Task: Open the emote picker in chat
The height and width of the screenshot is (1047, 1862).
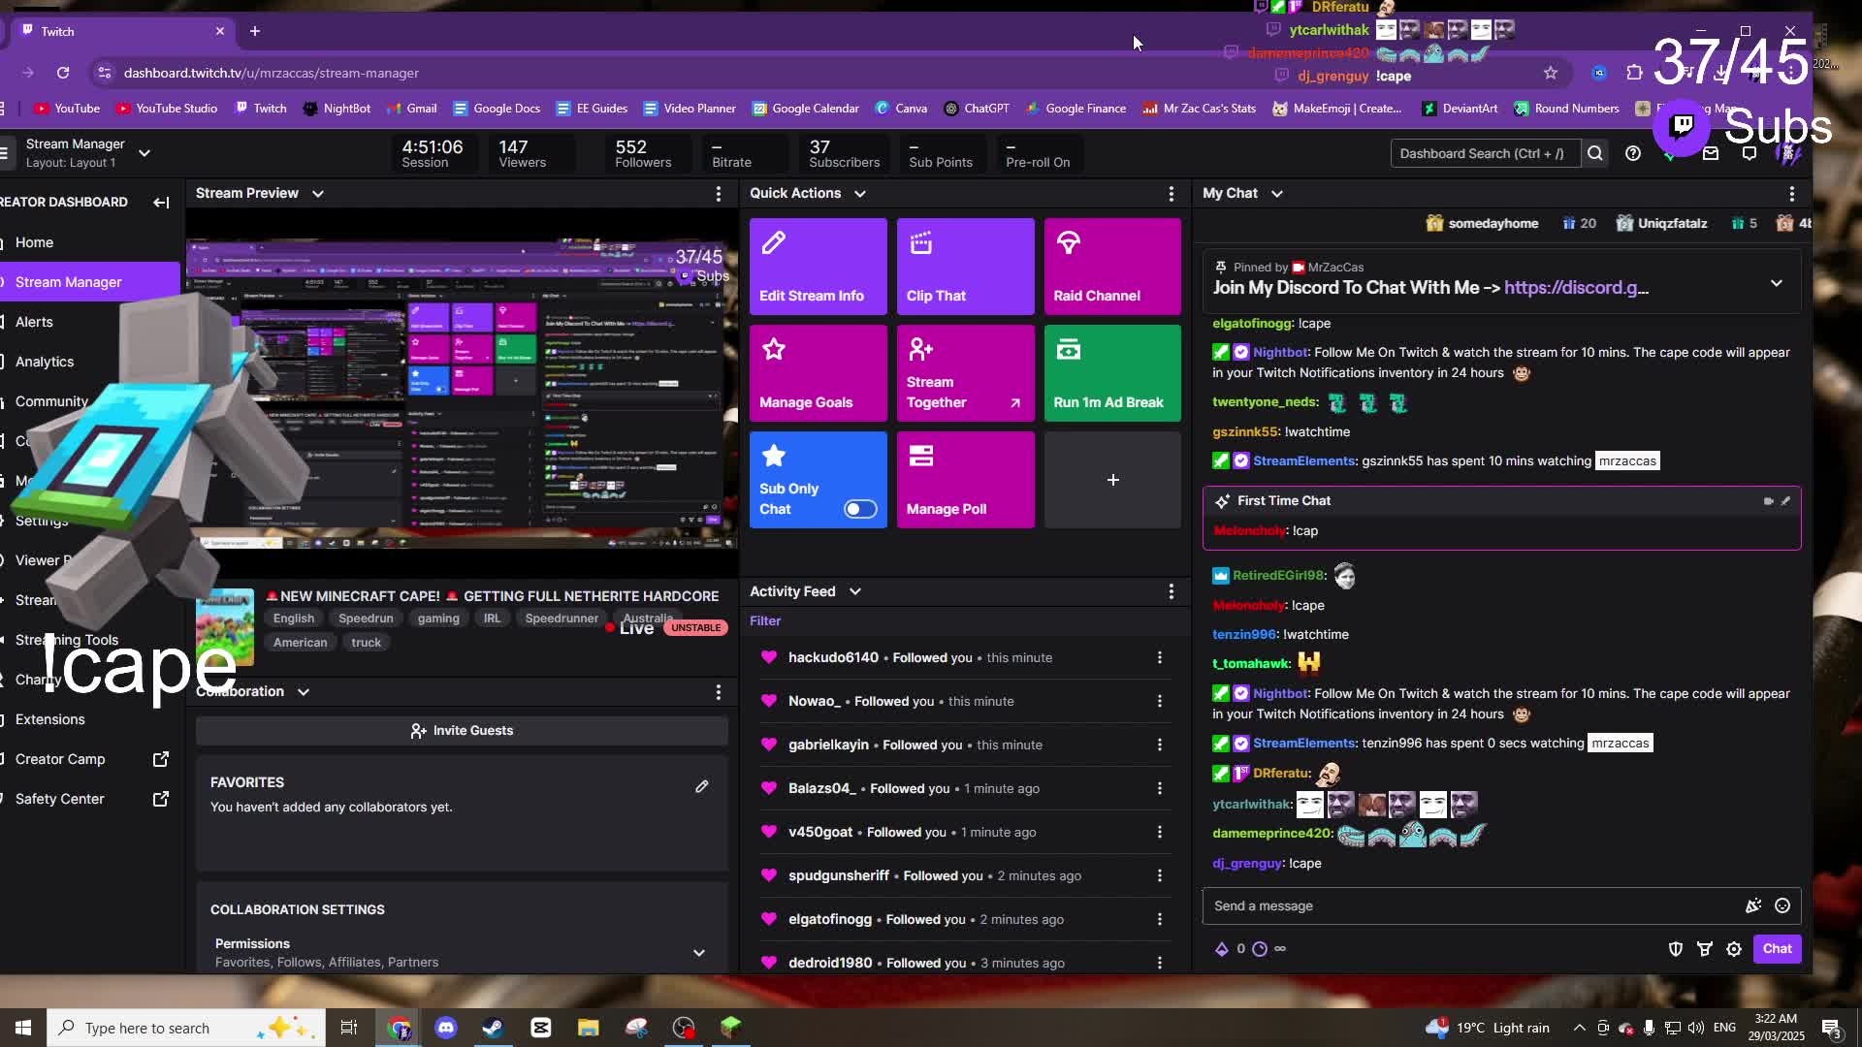Action: [x=1782, y=905]
